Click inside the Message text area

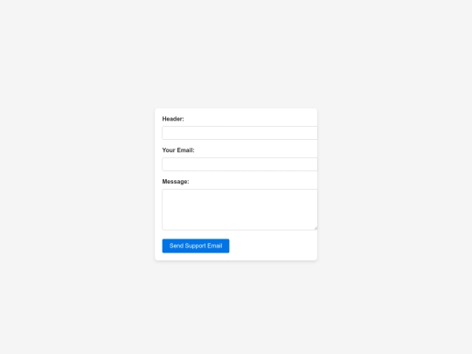239,210
